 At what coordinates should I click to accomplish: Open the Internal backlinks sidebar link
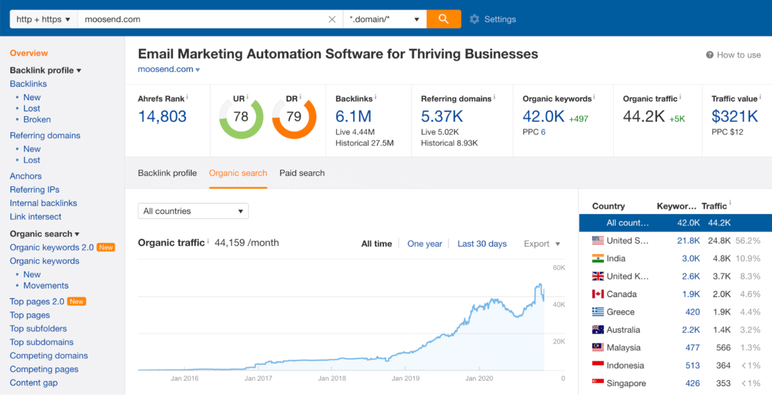tap(43, 203)
